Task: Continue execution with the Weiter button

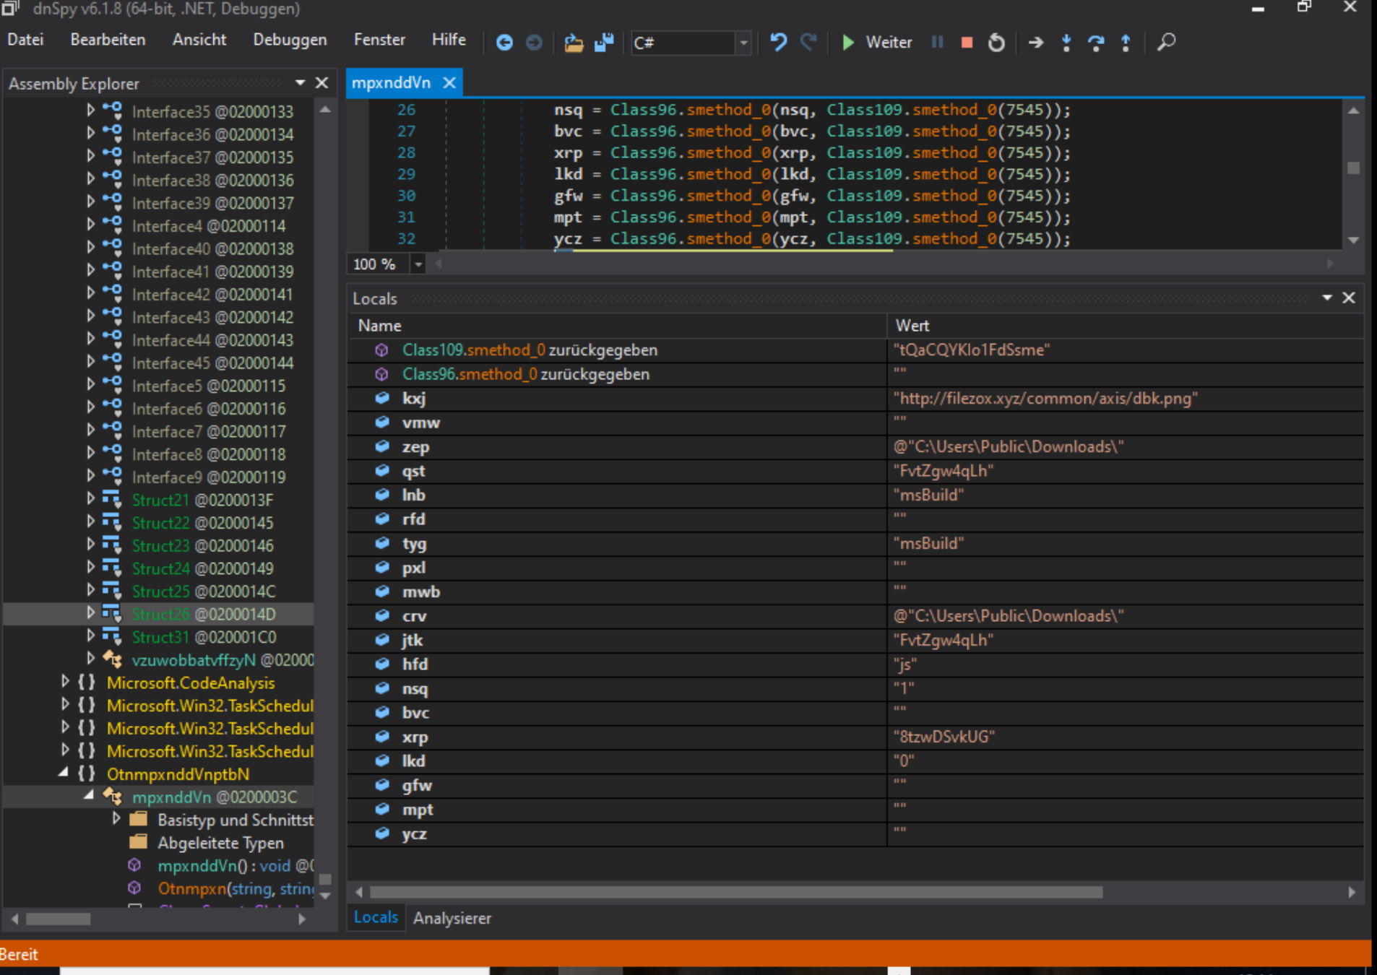Action: point(877,43)
